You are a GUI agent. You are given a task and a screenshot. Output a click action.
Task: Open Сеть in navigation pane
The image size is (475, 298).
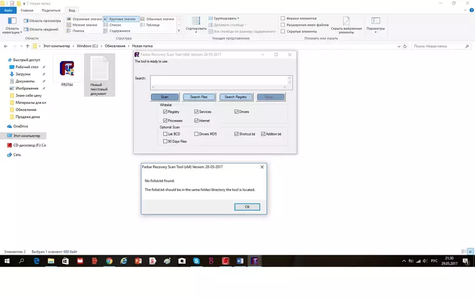tap(17, 155)
